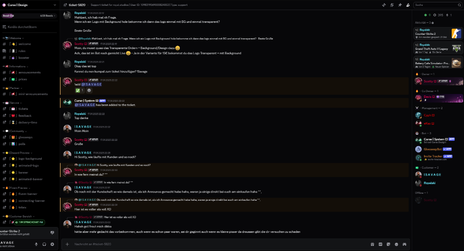Click the plus attachment icon in message bar
The width and height of the screenshot is (464, 251).
click(x=67, y=244)
